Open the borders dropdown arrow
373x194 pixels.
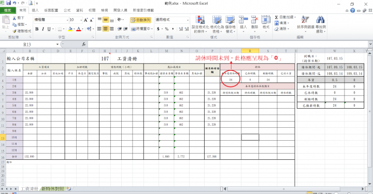click(64, 29)
